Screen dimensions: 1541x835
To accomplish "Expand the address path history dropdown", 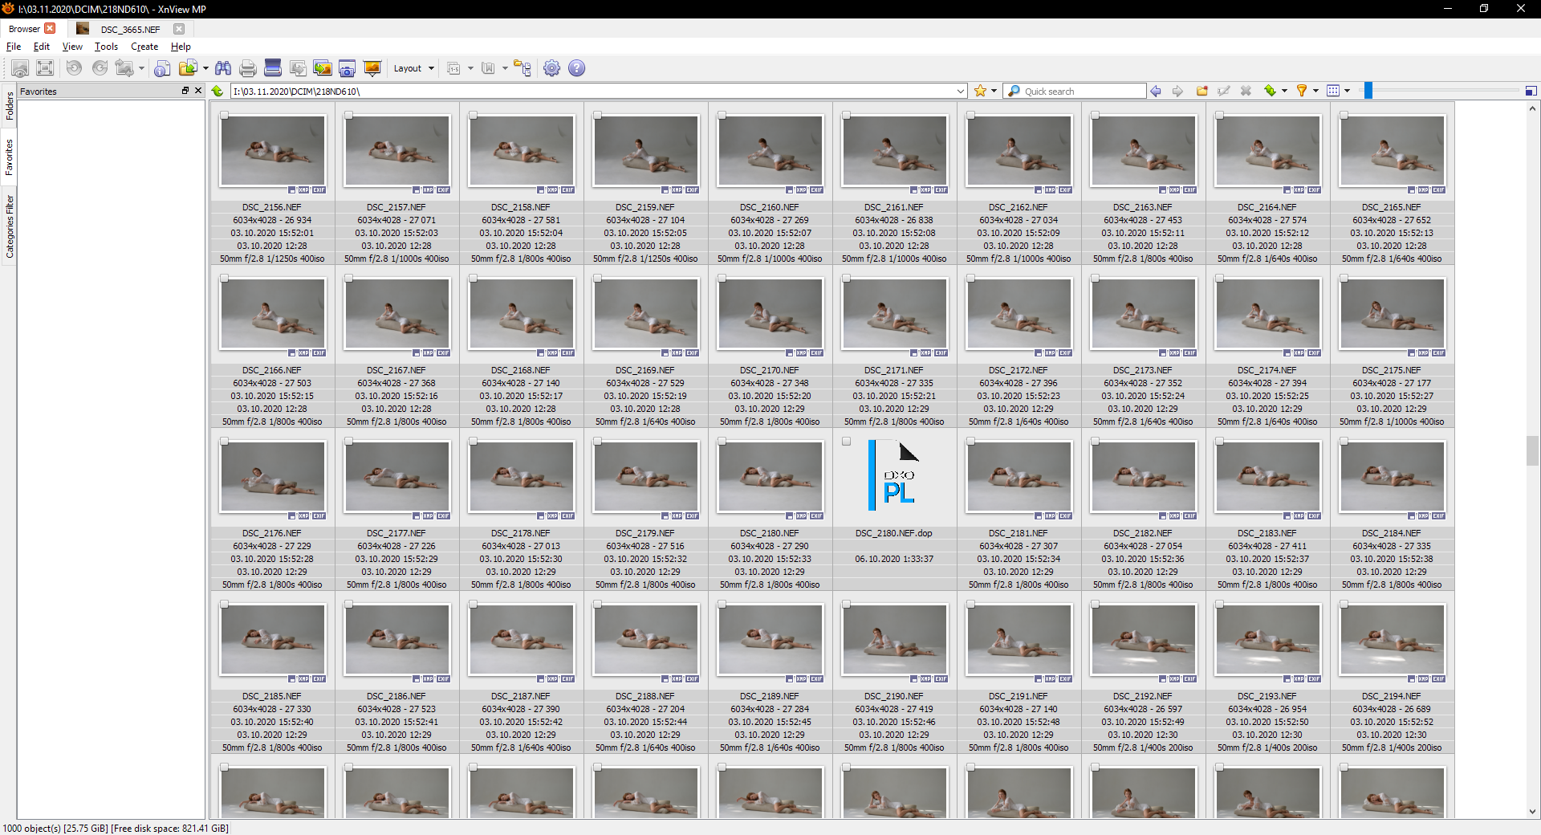I will pos(960,92).
